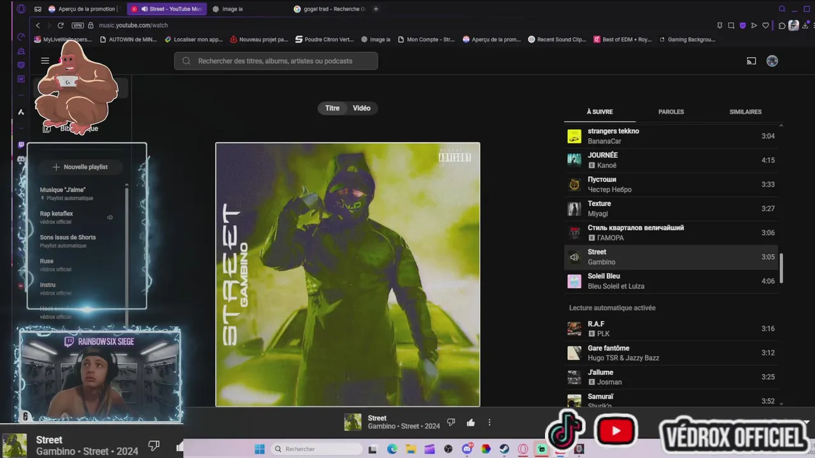
Task: Open the YouTube Music hamburger menu
Action: (45, 61)
